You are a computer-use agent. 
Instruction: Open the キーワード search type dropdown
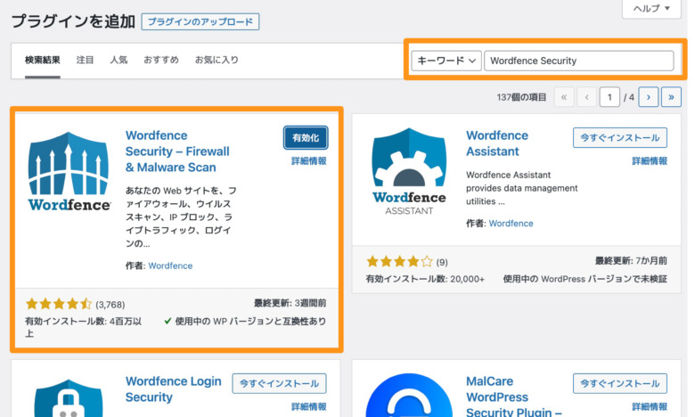click(x=446, y=61)
